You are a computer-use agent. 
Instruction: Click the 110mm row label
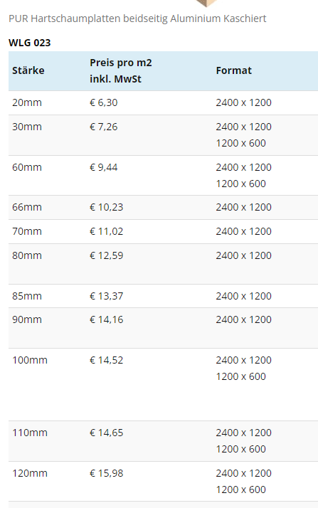(30, 433)
